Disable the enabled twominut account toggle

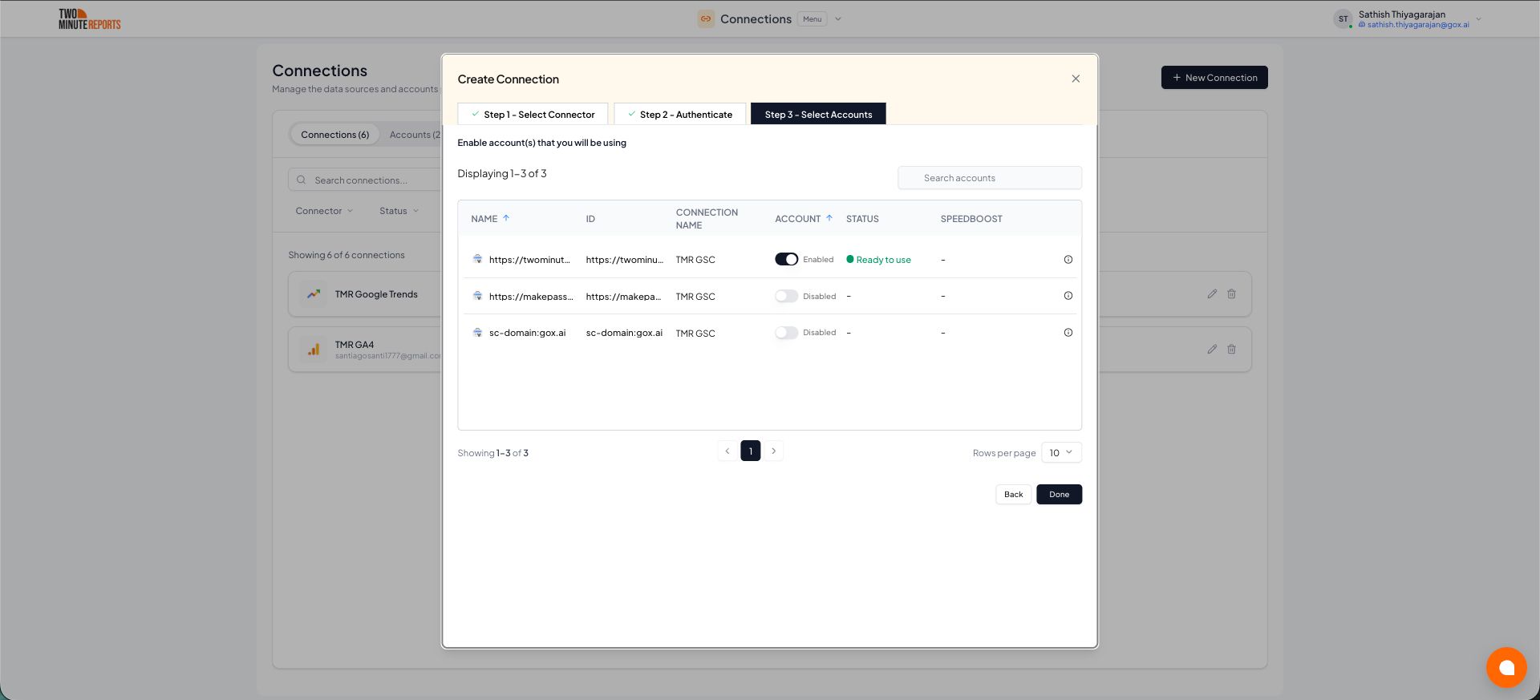click(786, 260)
